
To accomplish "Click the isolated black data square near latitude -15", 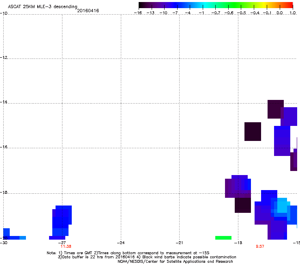I will click(x=253, y=132).
